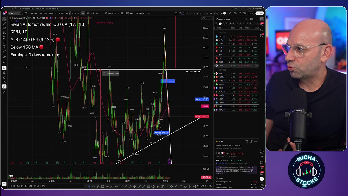Open the Trade panel

(x=251, y=13)
